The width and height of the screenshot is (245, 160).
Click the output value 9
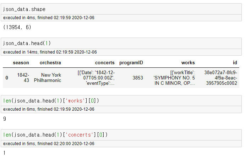[5, 119]
